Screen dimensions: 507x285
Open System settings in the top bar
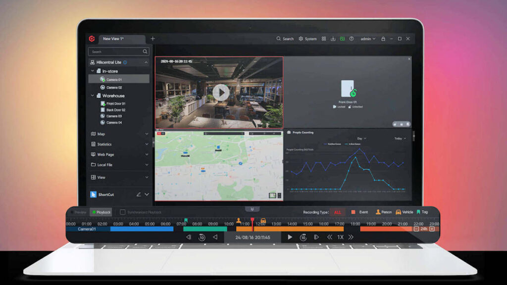[307, 39]
